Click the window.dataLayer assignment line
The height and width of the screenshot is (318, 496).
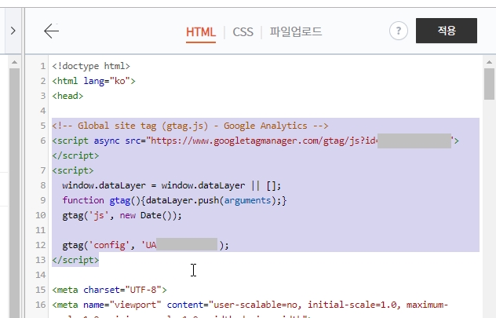[171, 185]
